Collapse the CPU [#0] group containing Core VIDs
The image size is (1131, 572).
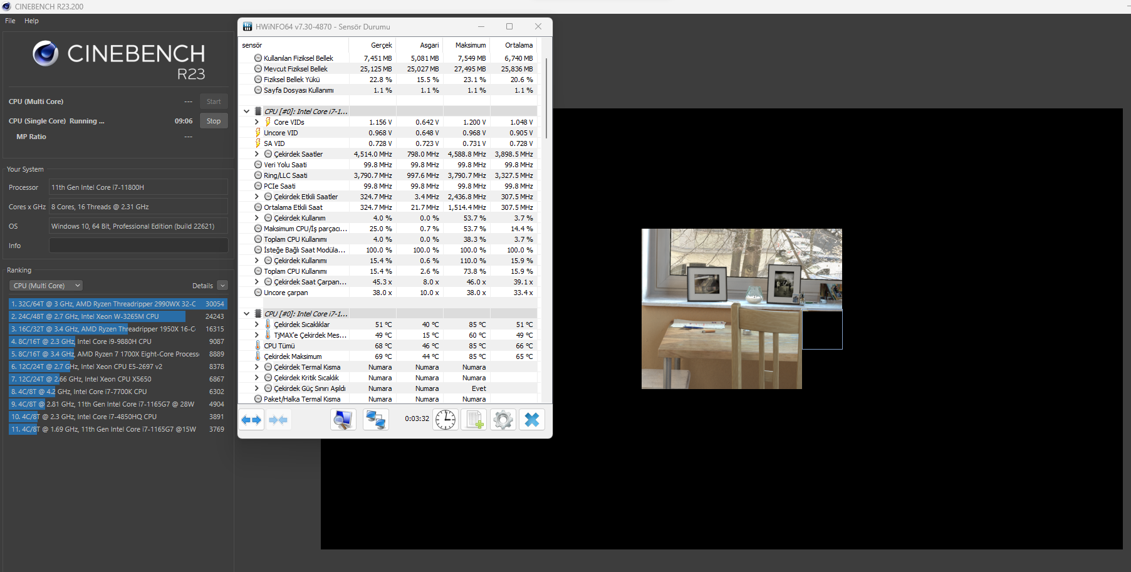pos(247,112)
